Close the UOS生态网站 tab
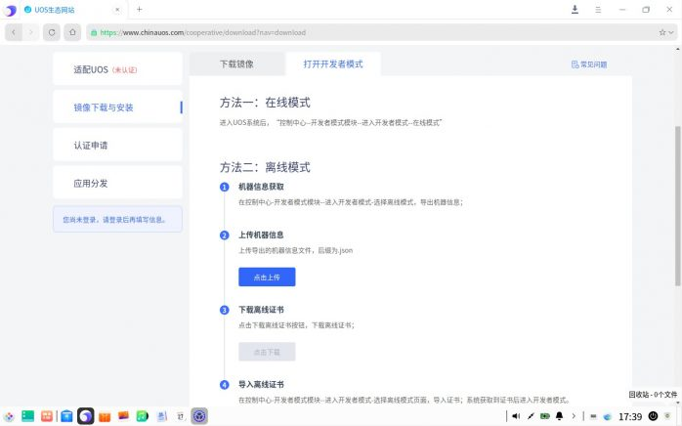This screenshot has width=682, height=426. (117, 9)
